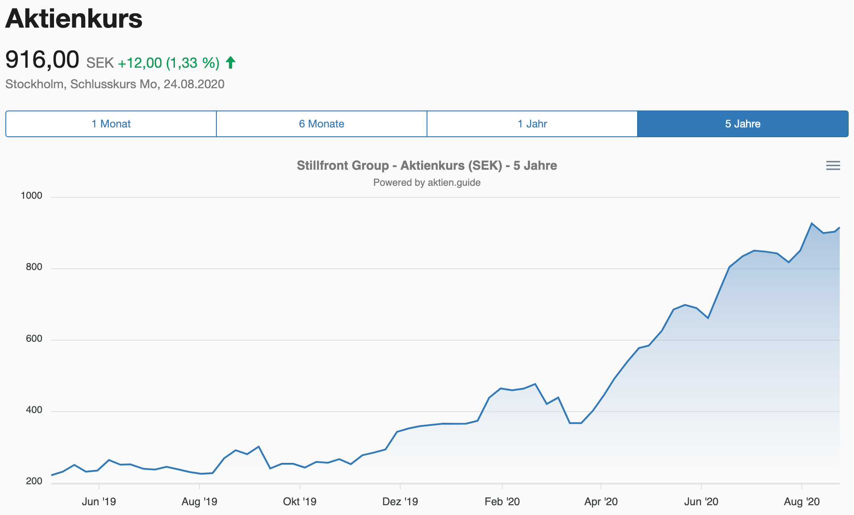854x515 pixels.
Task: Click the +12,00 (1,33 %) change text
Action: [169, 63]
